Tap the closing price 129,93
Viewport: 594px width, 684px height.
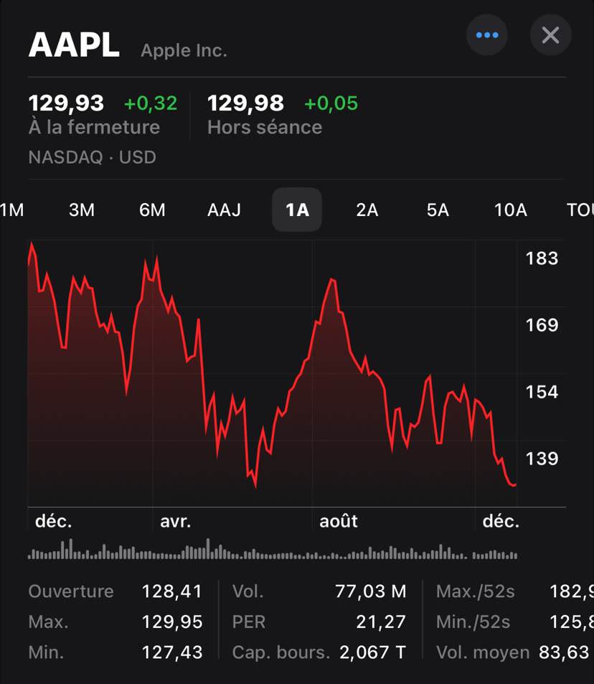pyautogui.click(x=66, y=103)
